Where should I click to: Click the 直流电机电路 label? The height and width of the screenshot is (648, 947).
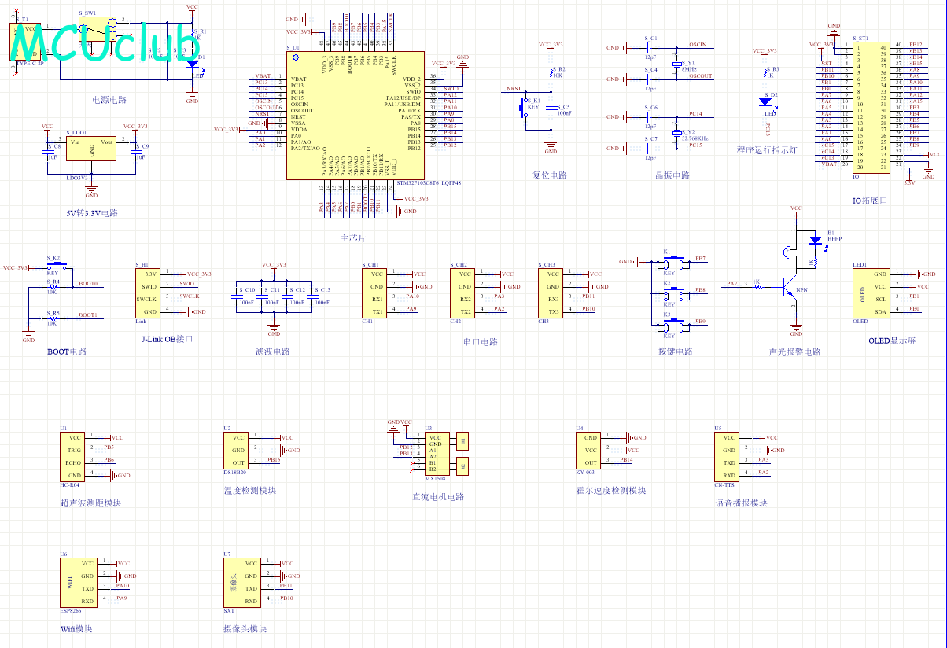pyautogui.click(x=438, y=496)
